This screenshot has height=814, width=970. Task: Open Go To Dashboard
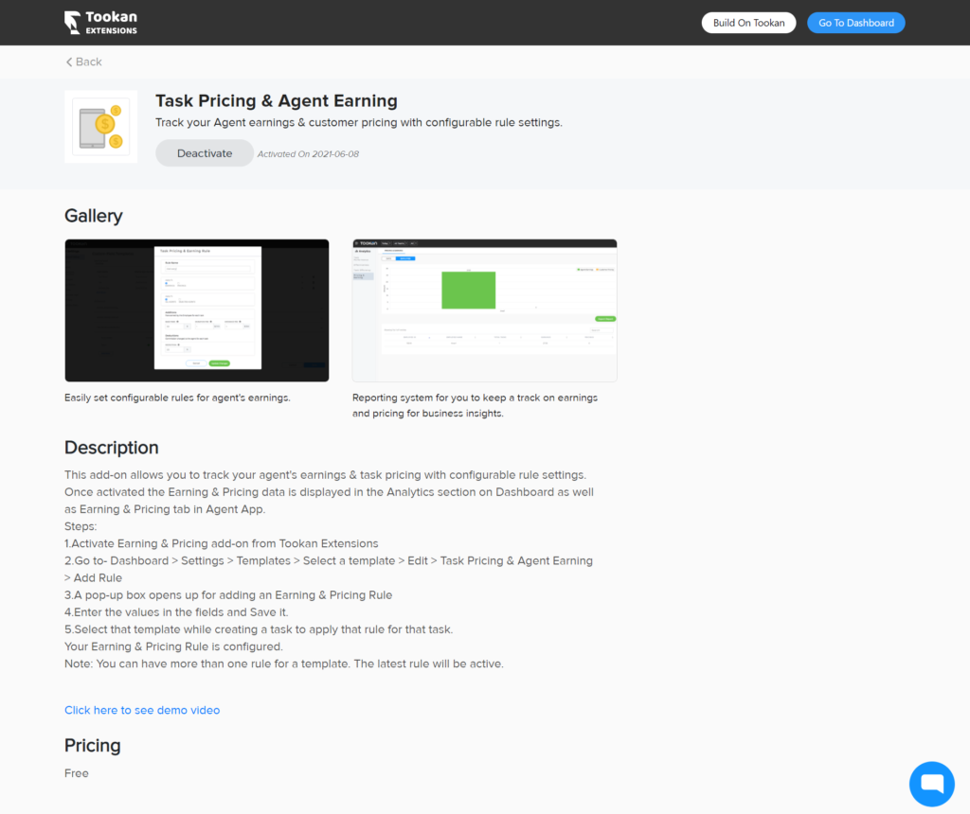[x=855, y=23]
